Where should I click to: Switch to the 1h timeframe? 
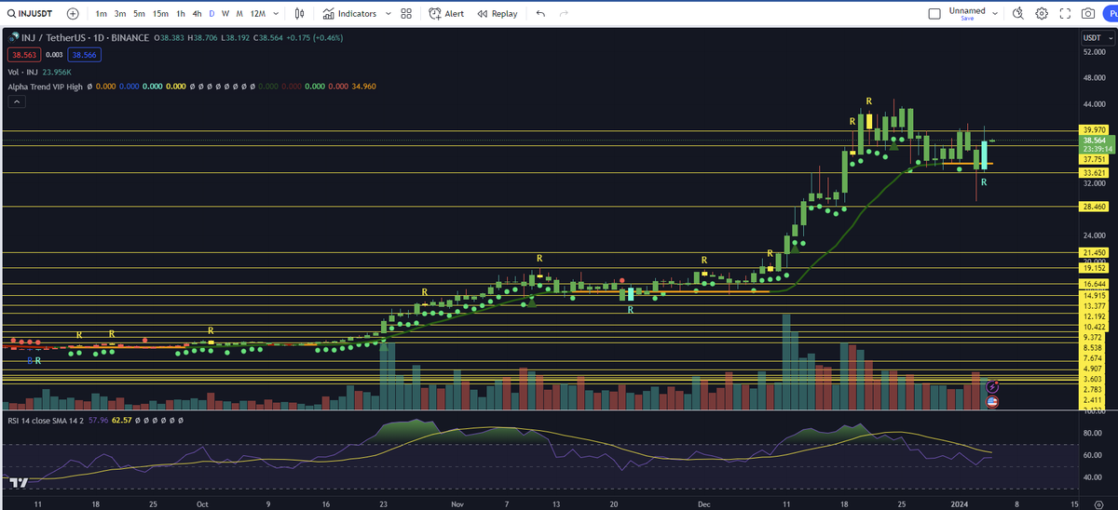tap(180, 14)
